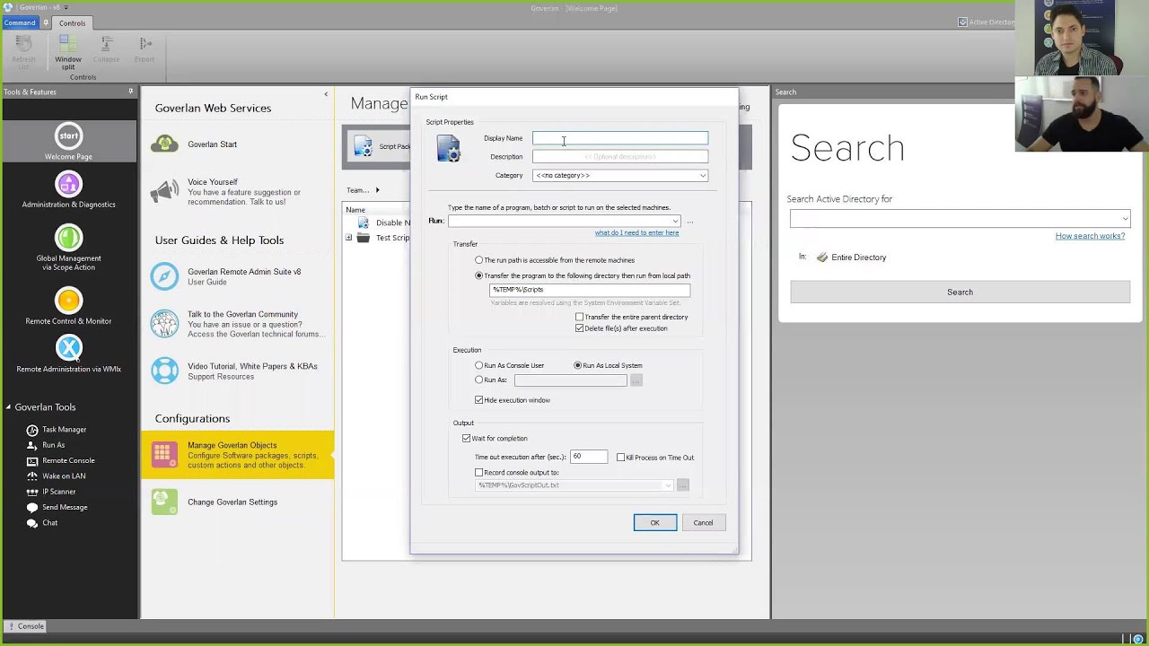The width and height of the screenshot is (1149, 646).
Task: Click the Goverlan Start icon
Action: coord(164,144)
